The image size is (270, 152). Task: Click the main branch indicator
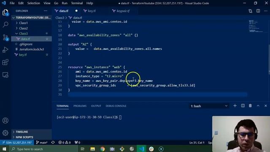41,143
